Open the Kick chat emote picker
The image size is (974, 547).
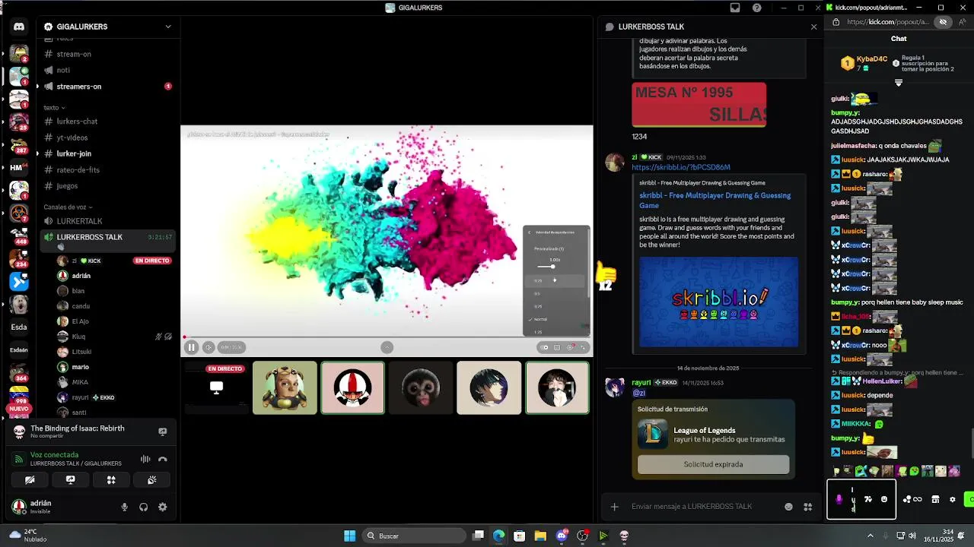[883, 499]
